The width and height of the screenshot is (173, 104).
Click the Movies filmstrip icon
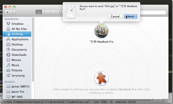[x=8, y=60]
